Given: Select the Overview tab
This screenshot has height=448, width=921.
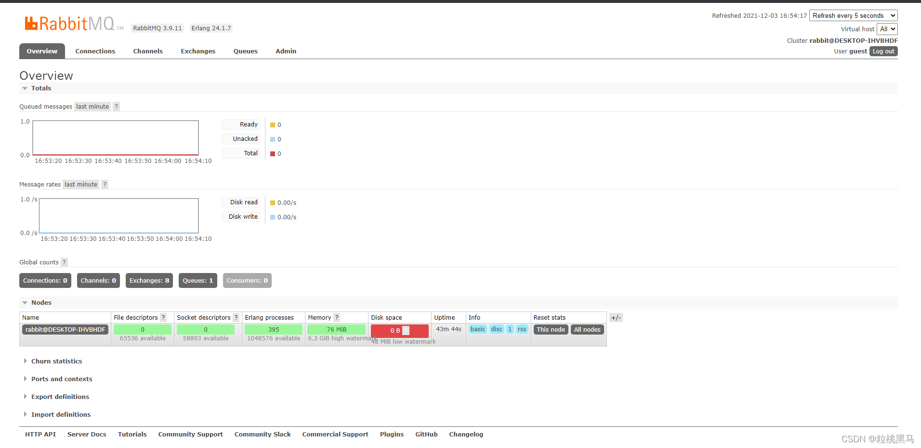Looking at the screenshot, I should pos(42,51).
